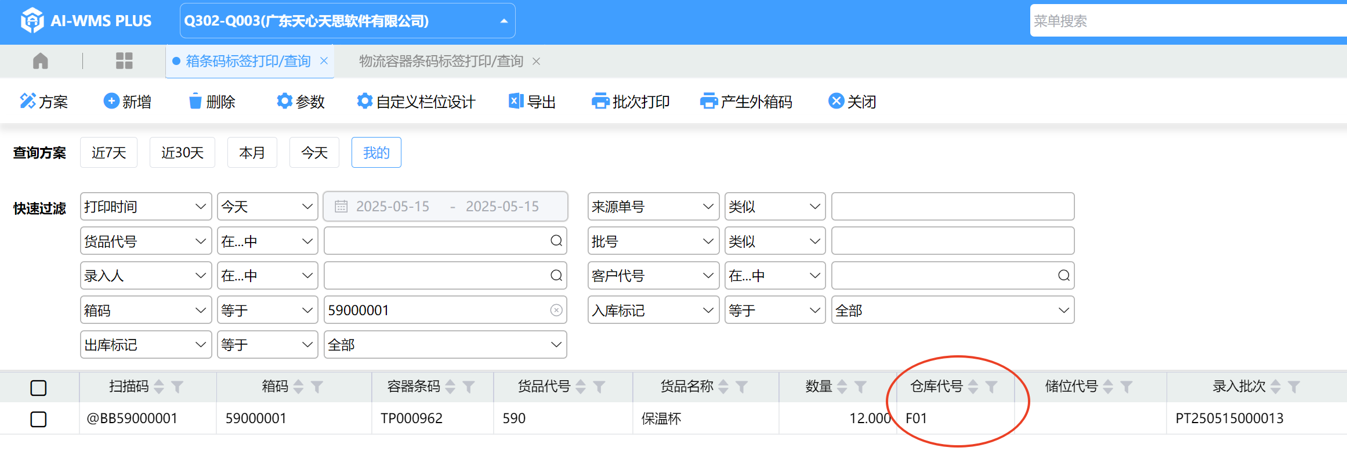The height and width of the screenshot is (469, 1347).
Task: Click the F01 warehouse code cell
Action: (x=955, y=419)
